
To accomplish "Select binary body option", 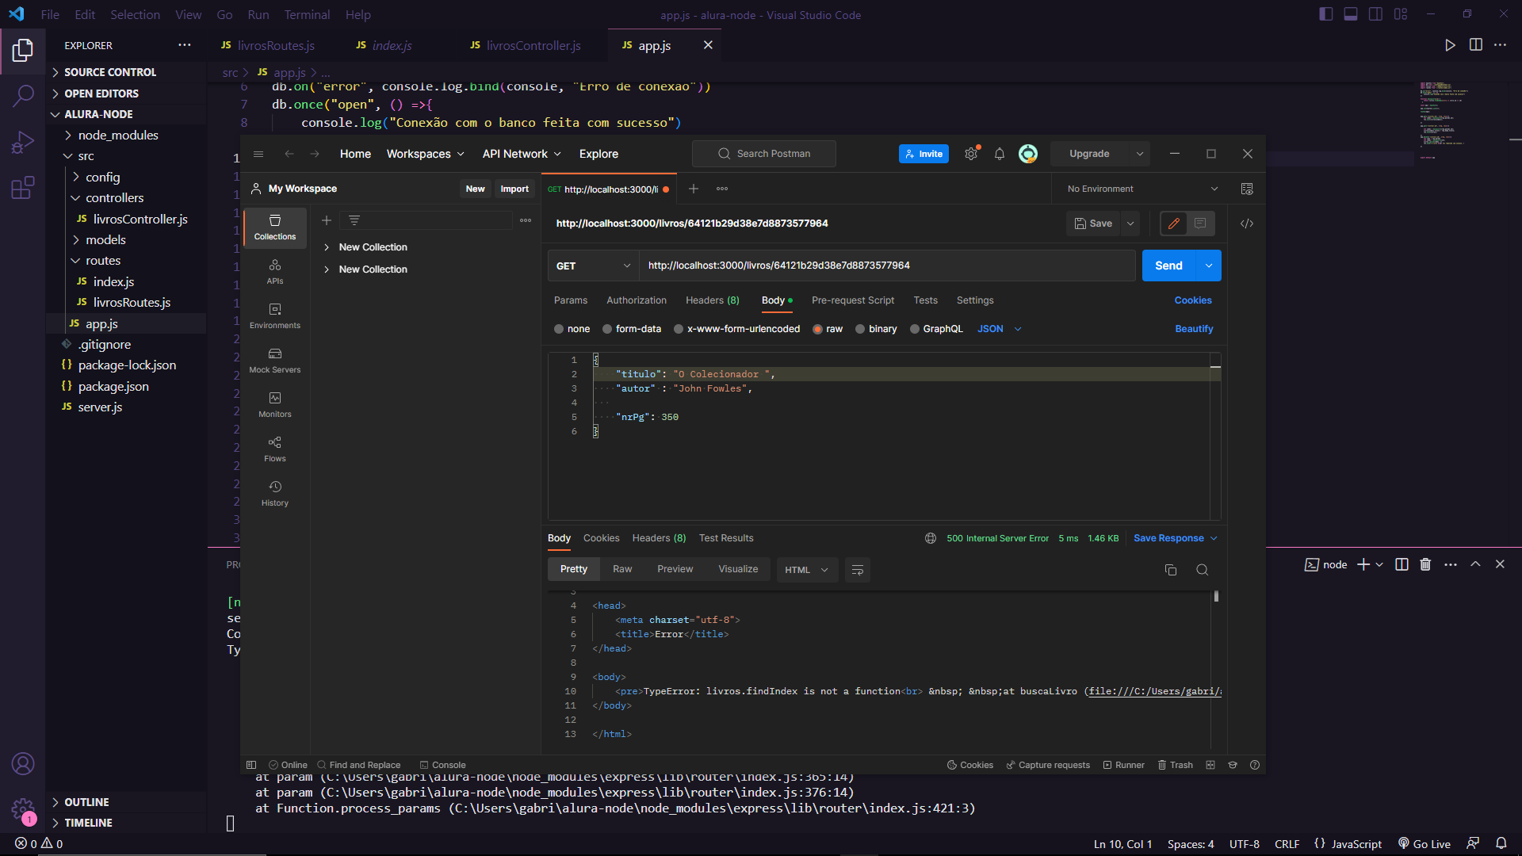I will pyautogui.click(x=860, y=329).
